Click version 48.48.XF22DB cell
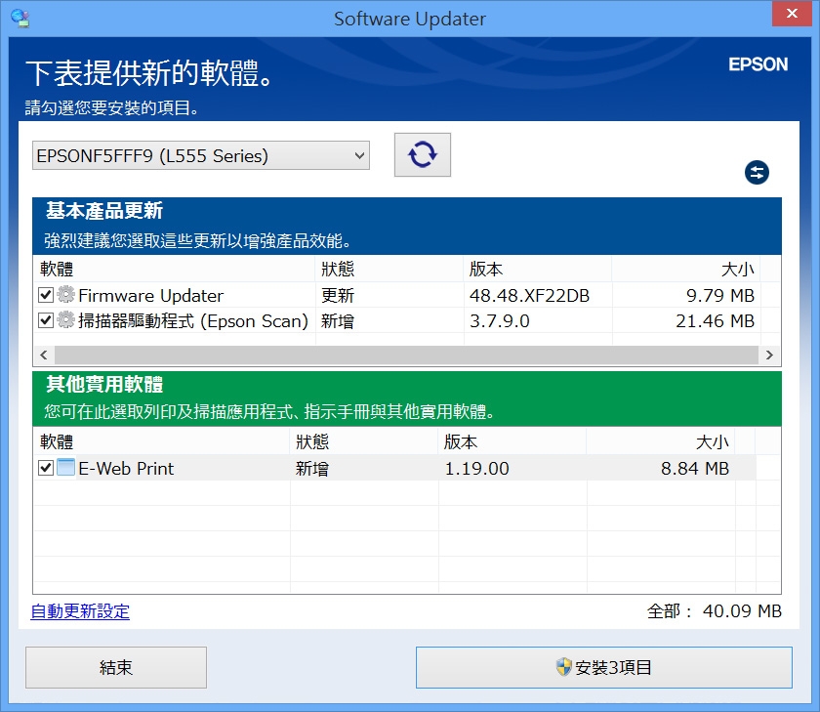This screenshot has width=820, height=712. point(529,296)
